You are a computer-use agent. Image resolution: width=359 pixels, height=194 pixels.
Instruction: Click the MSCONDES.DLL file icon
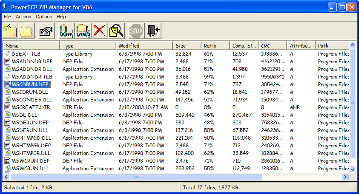7,99
